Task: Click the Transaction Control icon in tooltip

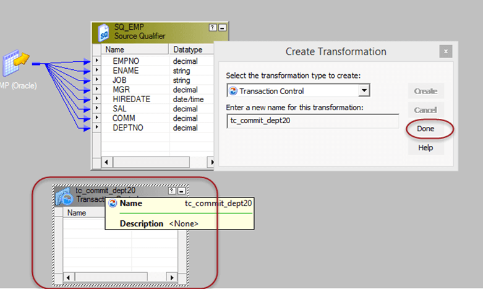Action: tap(113, 204)
